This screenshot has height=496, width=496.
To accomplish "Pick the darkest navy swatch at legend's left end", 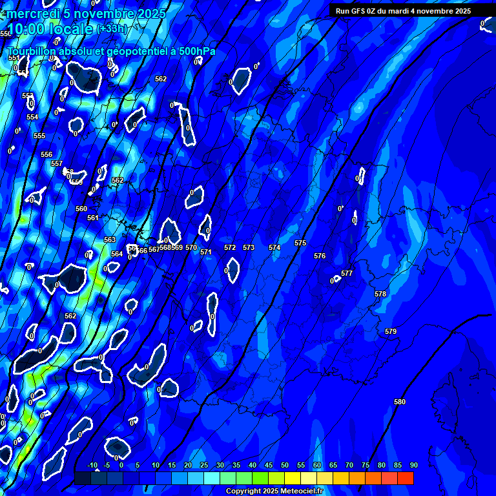I will coord(83,479).
